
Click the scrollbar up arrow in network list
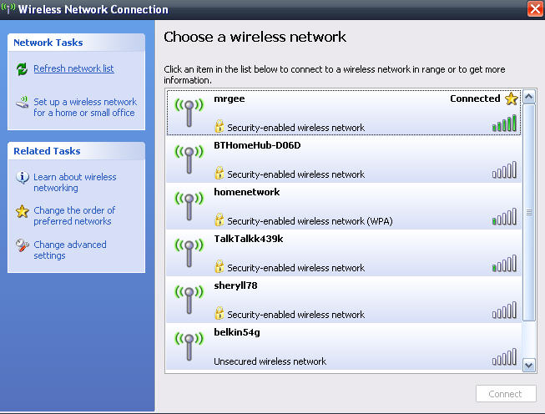coord(529,97)
